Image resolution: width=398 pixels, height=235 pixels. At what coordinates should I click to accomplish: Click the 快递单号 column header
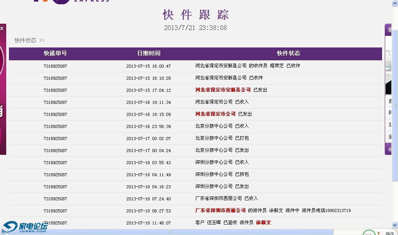pyautogui.click(x=55, y=53)
